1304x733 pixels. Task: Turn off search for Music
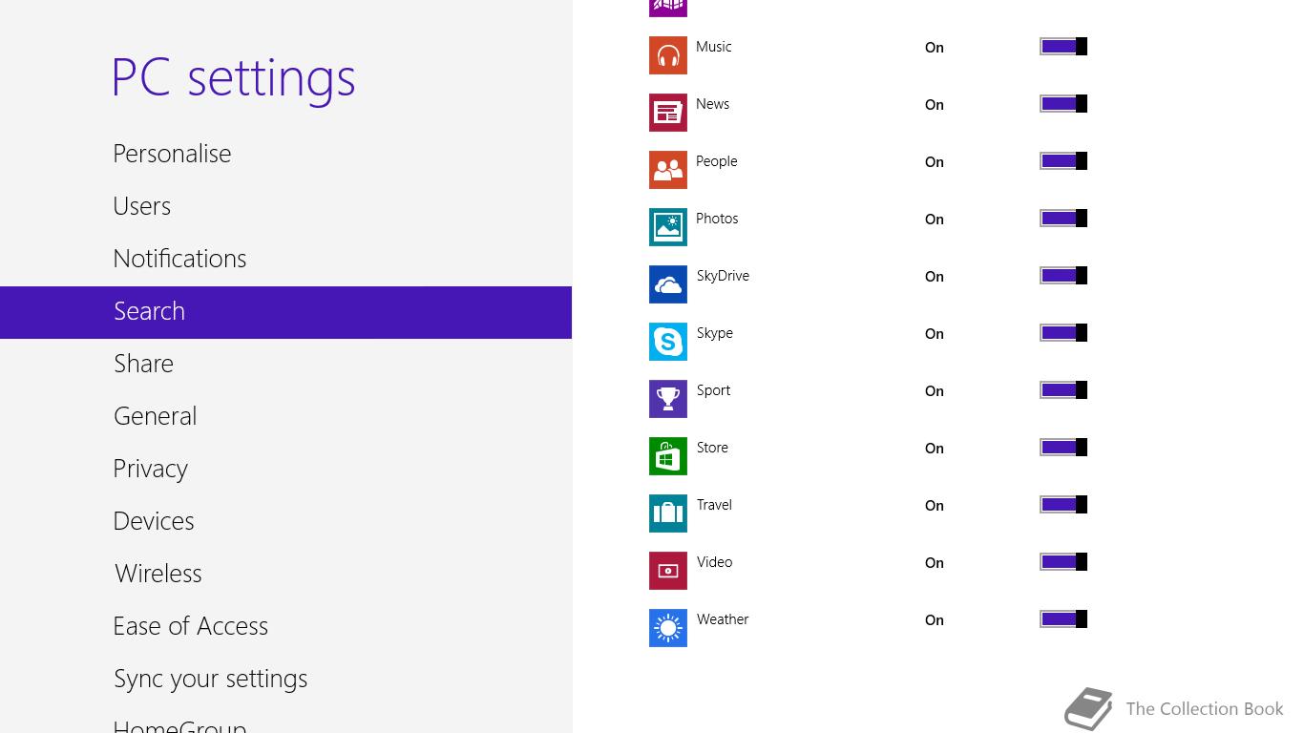(1063, 47)
